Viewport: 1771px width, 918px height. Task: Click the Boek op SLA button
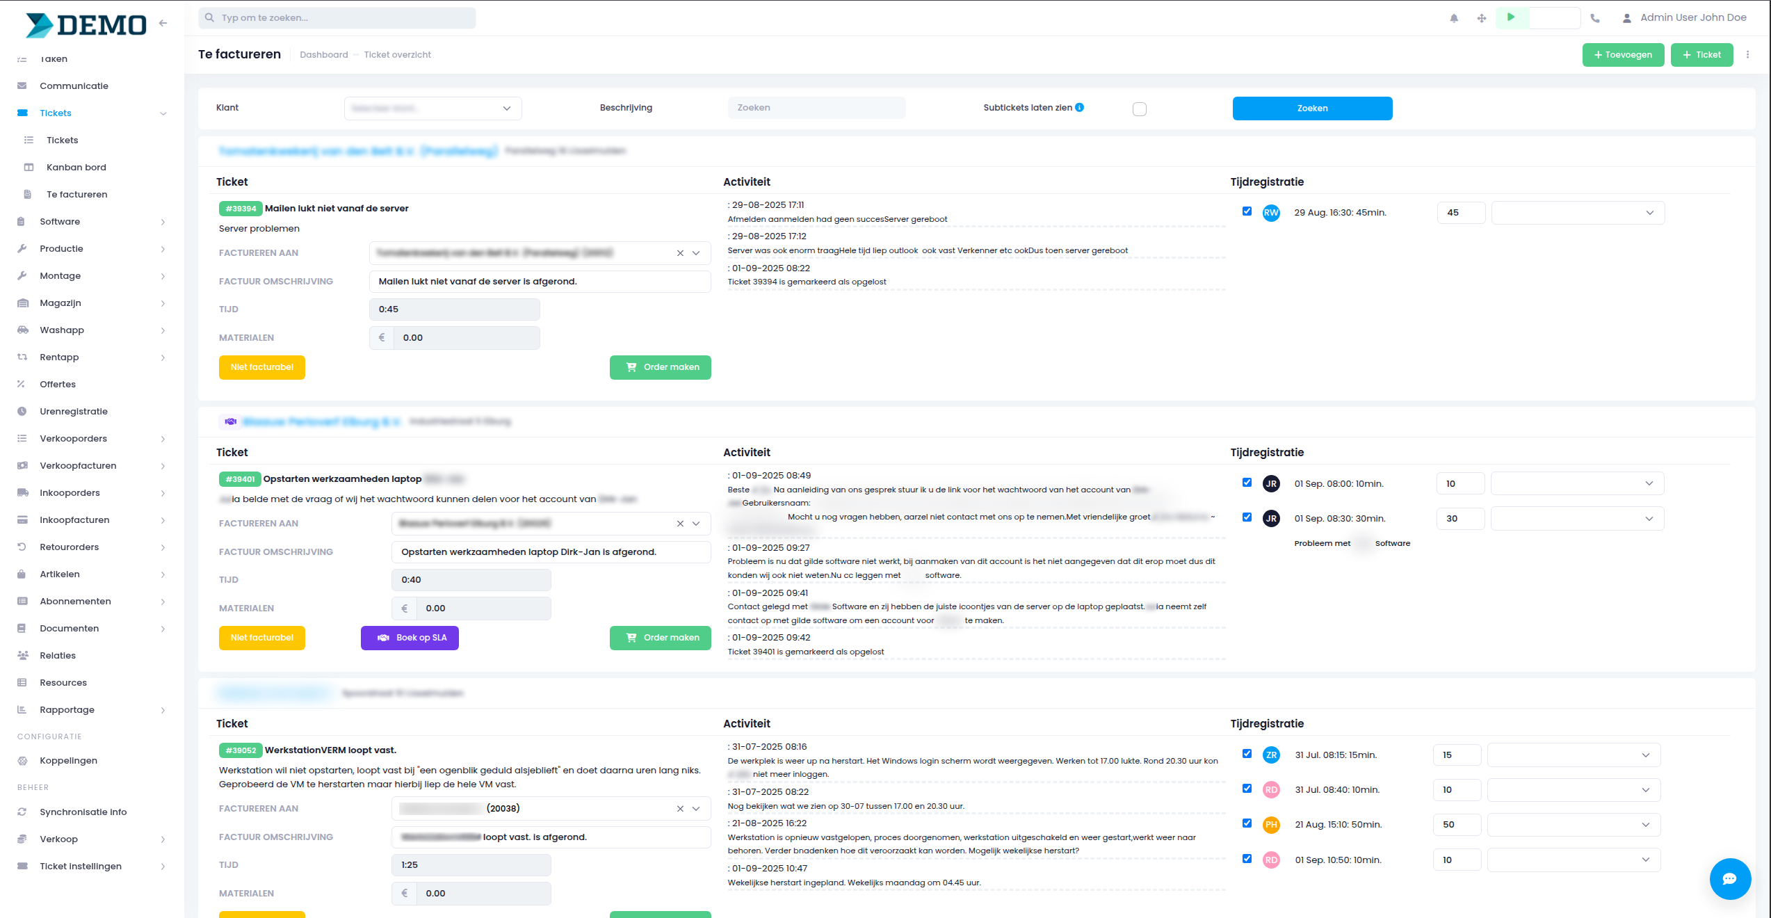410,638
